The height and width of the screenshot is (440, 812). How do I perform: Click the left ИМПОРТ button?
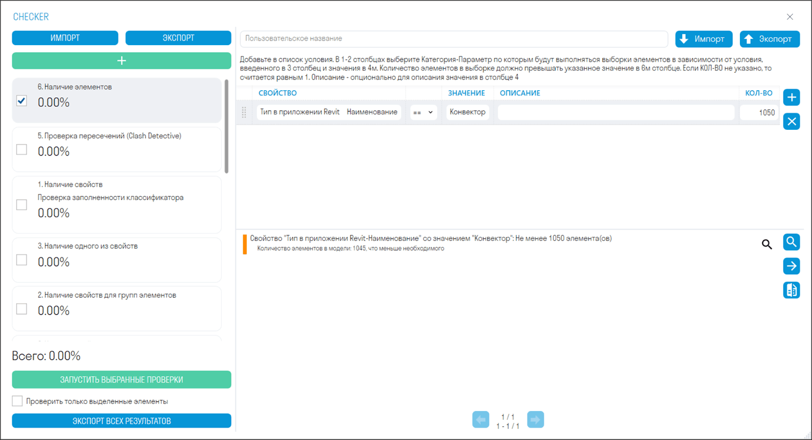click(65, 38)
